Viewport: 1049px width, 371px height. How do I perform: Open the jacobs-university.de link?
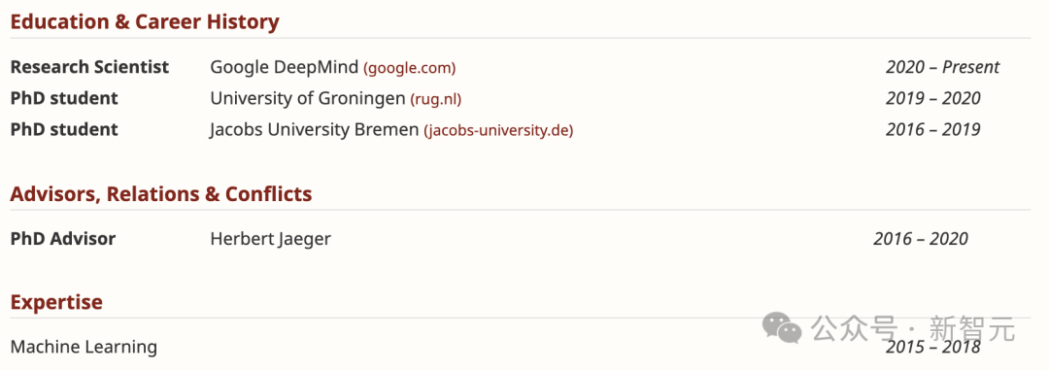[x=498, y=130]
